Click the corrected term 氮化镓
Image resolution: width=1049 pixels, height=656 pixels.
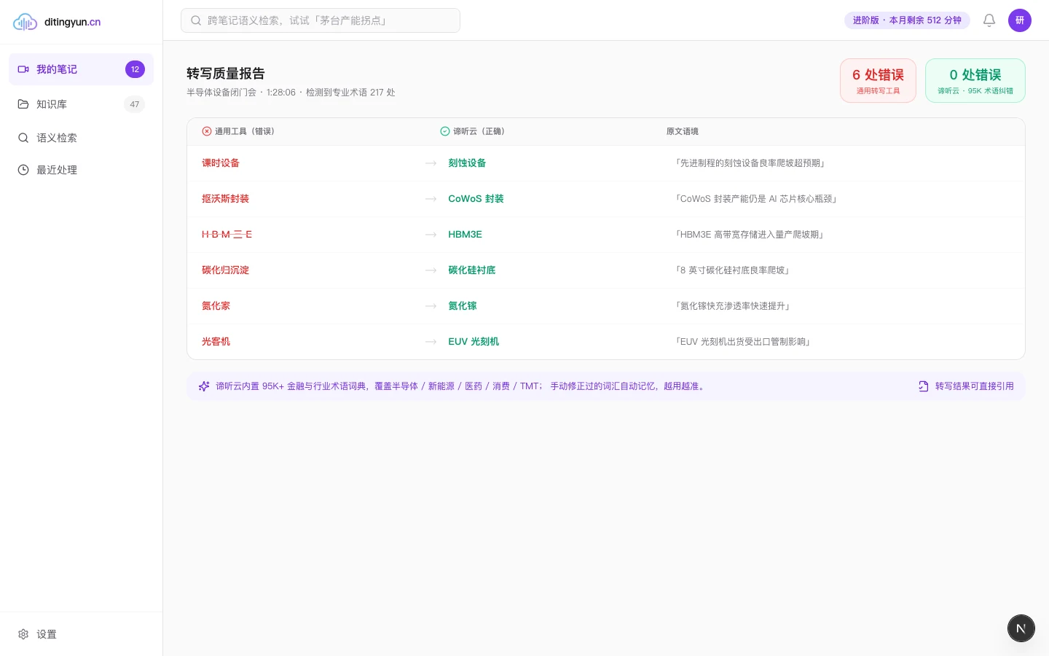point(462,306)
